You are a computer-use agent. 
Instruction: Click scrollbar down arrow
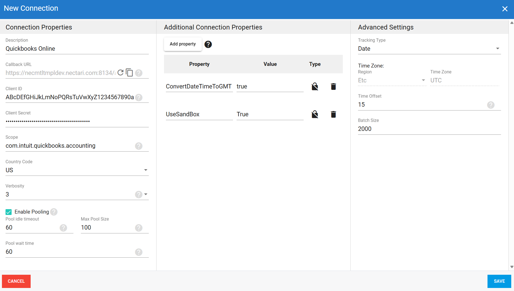click(x=512, y=267)
